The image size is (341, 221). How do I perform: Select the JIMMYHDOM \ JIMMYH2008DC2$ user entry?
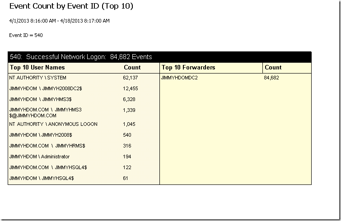click(x=46, y=88)
